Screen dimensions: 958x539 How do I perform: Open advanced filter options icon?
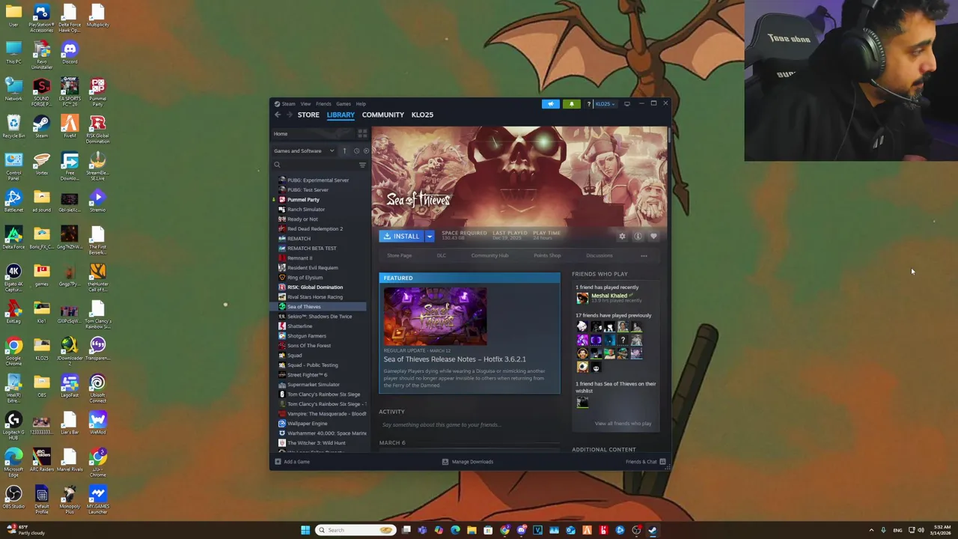pos(362,165)
